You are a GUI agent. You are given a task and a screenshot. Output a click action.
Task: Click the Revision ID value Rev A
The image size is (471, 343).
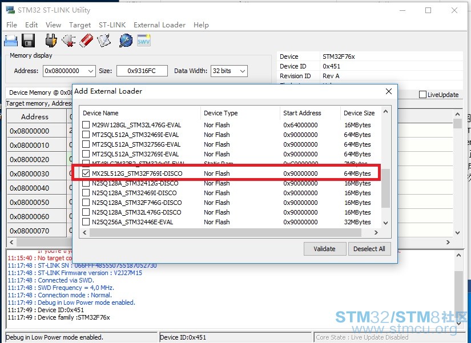point(331,76)
